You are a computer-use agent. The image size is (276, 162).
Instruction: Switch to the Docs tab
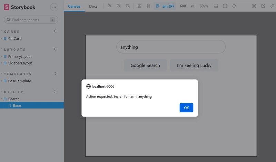pyautogui.click(x=93, y=6)
